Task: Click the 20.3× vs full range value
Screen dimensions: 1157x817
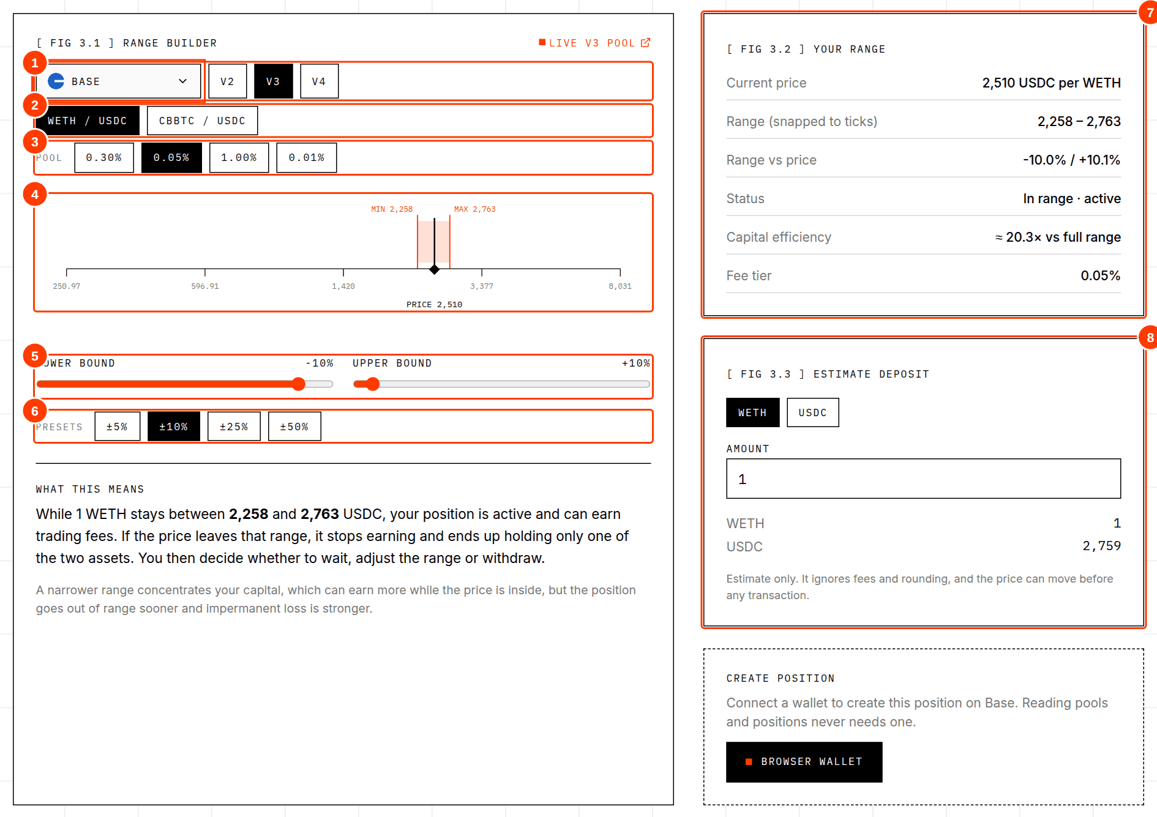Action: point(1058,237)
